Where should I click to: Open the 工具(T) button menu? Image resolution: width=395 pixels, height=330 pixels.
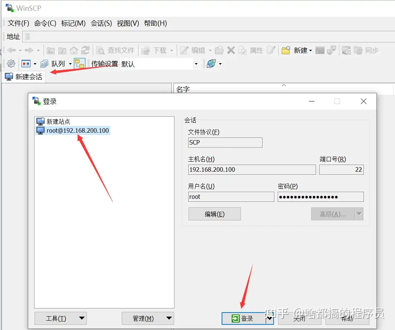point(61,318)
